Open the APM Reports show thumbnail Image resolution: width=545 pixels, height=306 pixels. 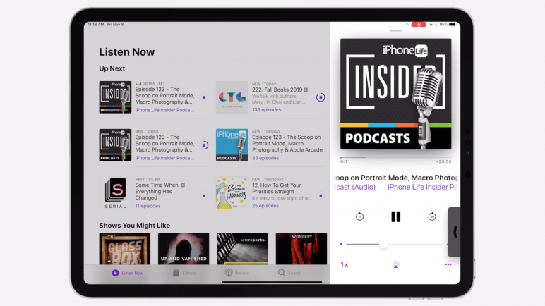pyautogui.click(x=242, y=249)
